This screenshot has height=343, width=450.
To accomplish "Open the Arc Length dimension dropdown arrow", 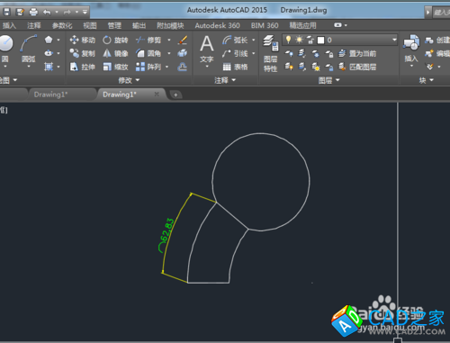I will click(254, 40).
